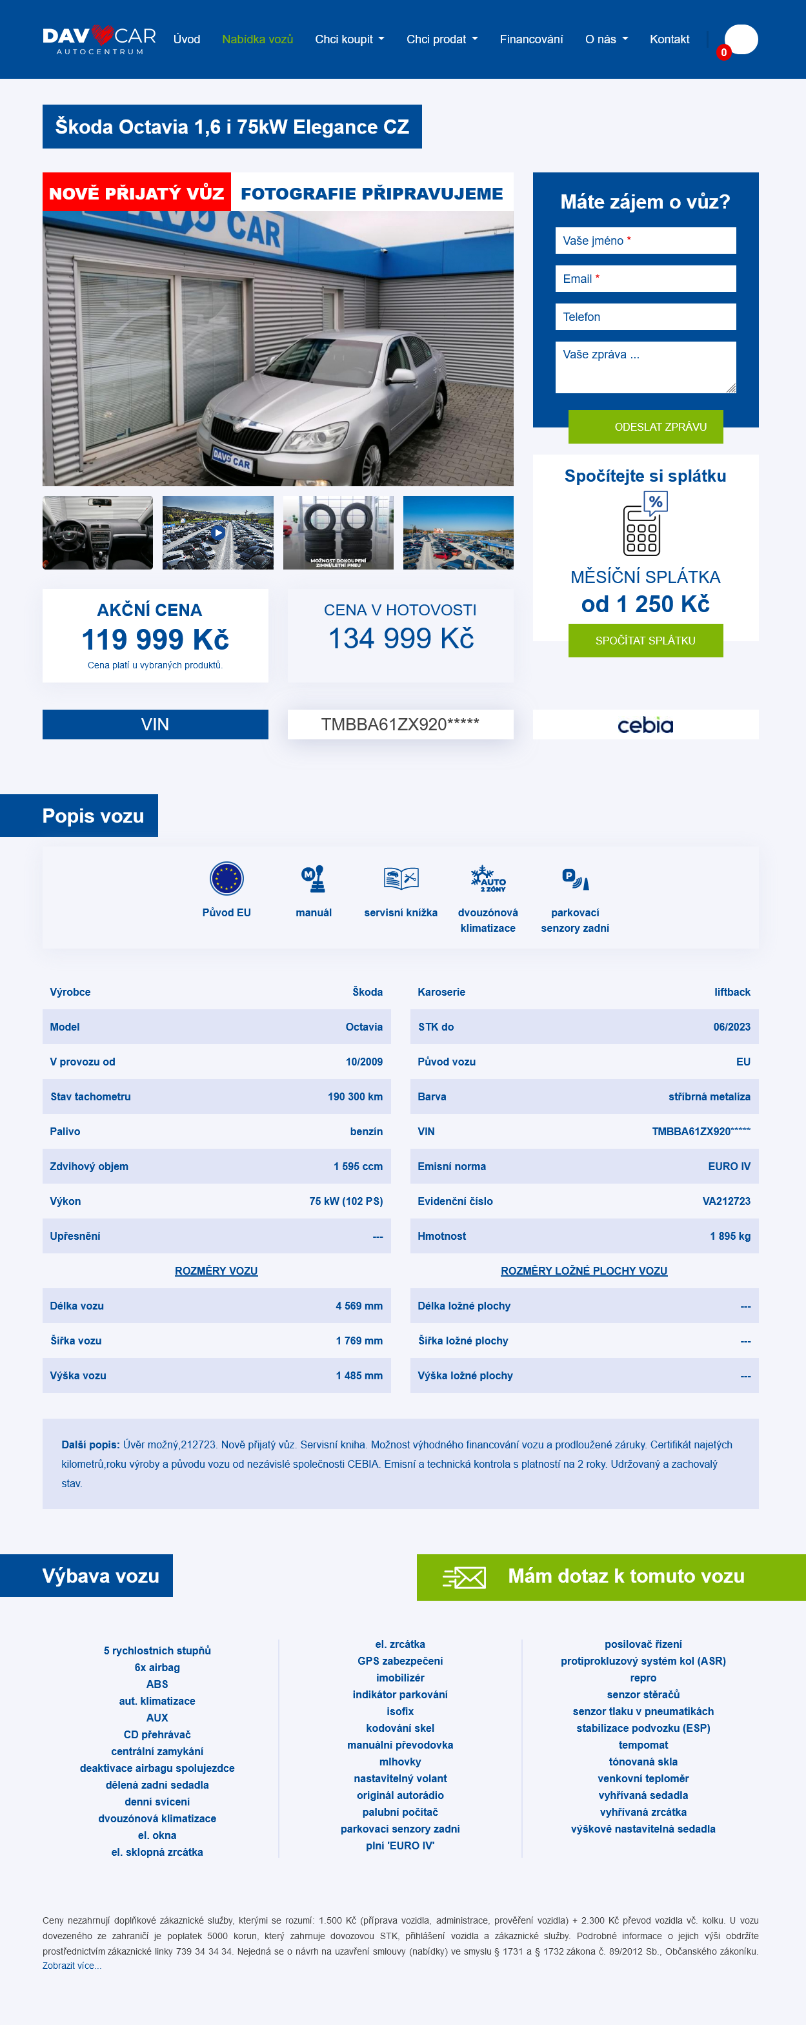806x2025 pixels.
Task: Open the cart icon with 0 badge
Action: (740, 39)
